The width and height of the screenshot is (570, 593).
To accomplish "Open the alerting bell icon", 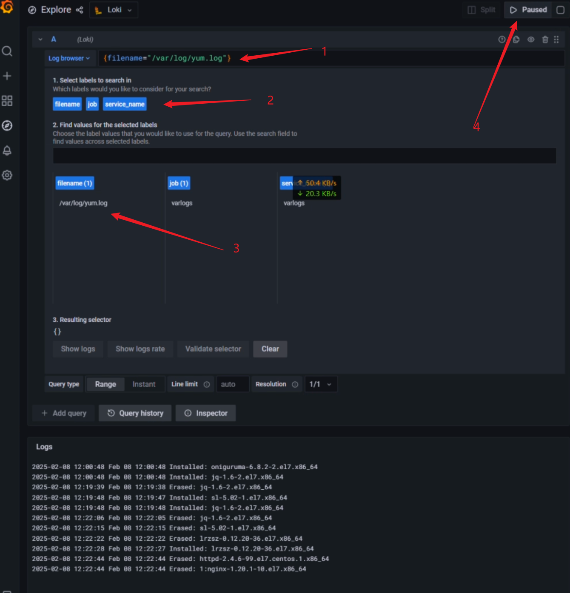I will pos(7,150).
